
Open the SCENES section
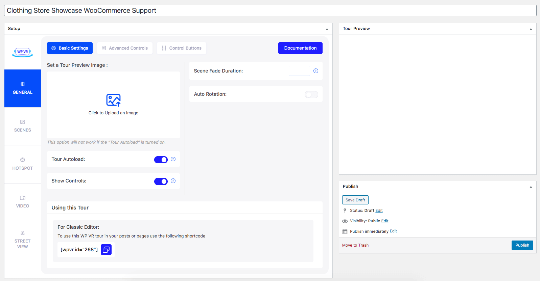coord(23,126)
